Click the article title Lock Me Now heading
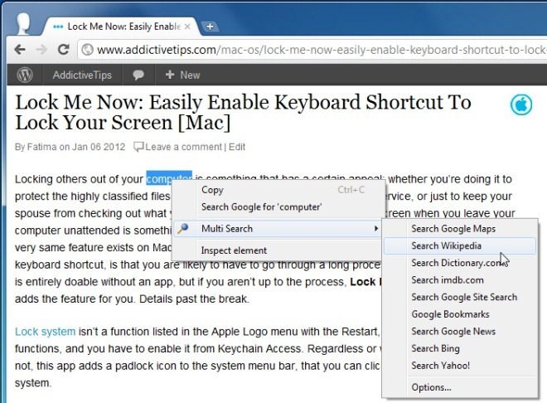Screen dimensions: 547x403 [x=243, y=112]
